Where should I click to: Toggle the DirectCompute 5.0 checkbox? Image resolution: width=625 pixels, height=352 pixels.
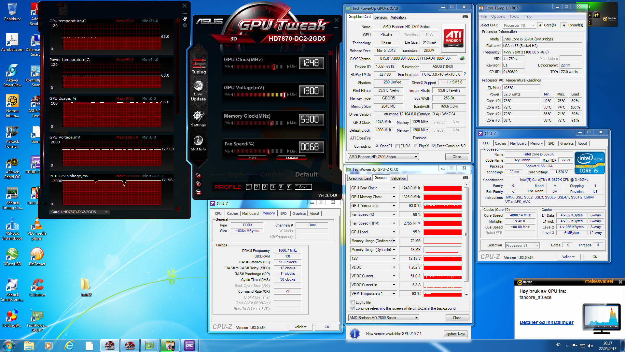(434, 146)
